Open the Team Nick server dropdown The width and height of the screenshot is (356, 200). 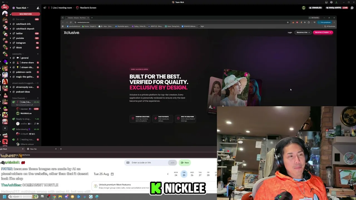click(22, 8)
